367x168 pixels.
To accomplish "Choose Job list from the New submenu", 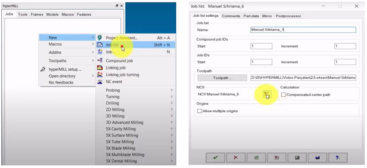I will point(136,45).
